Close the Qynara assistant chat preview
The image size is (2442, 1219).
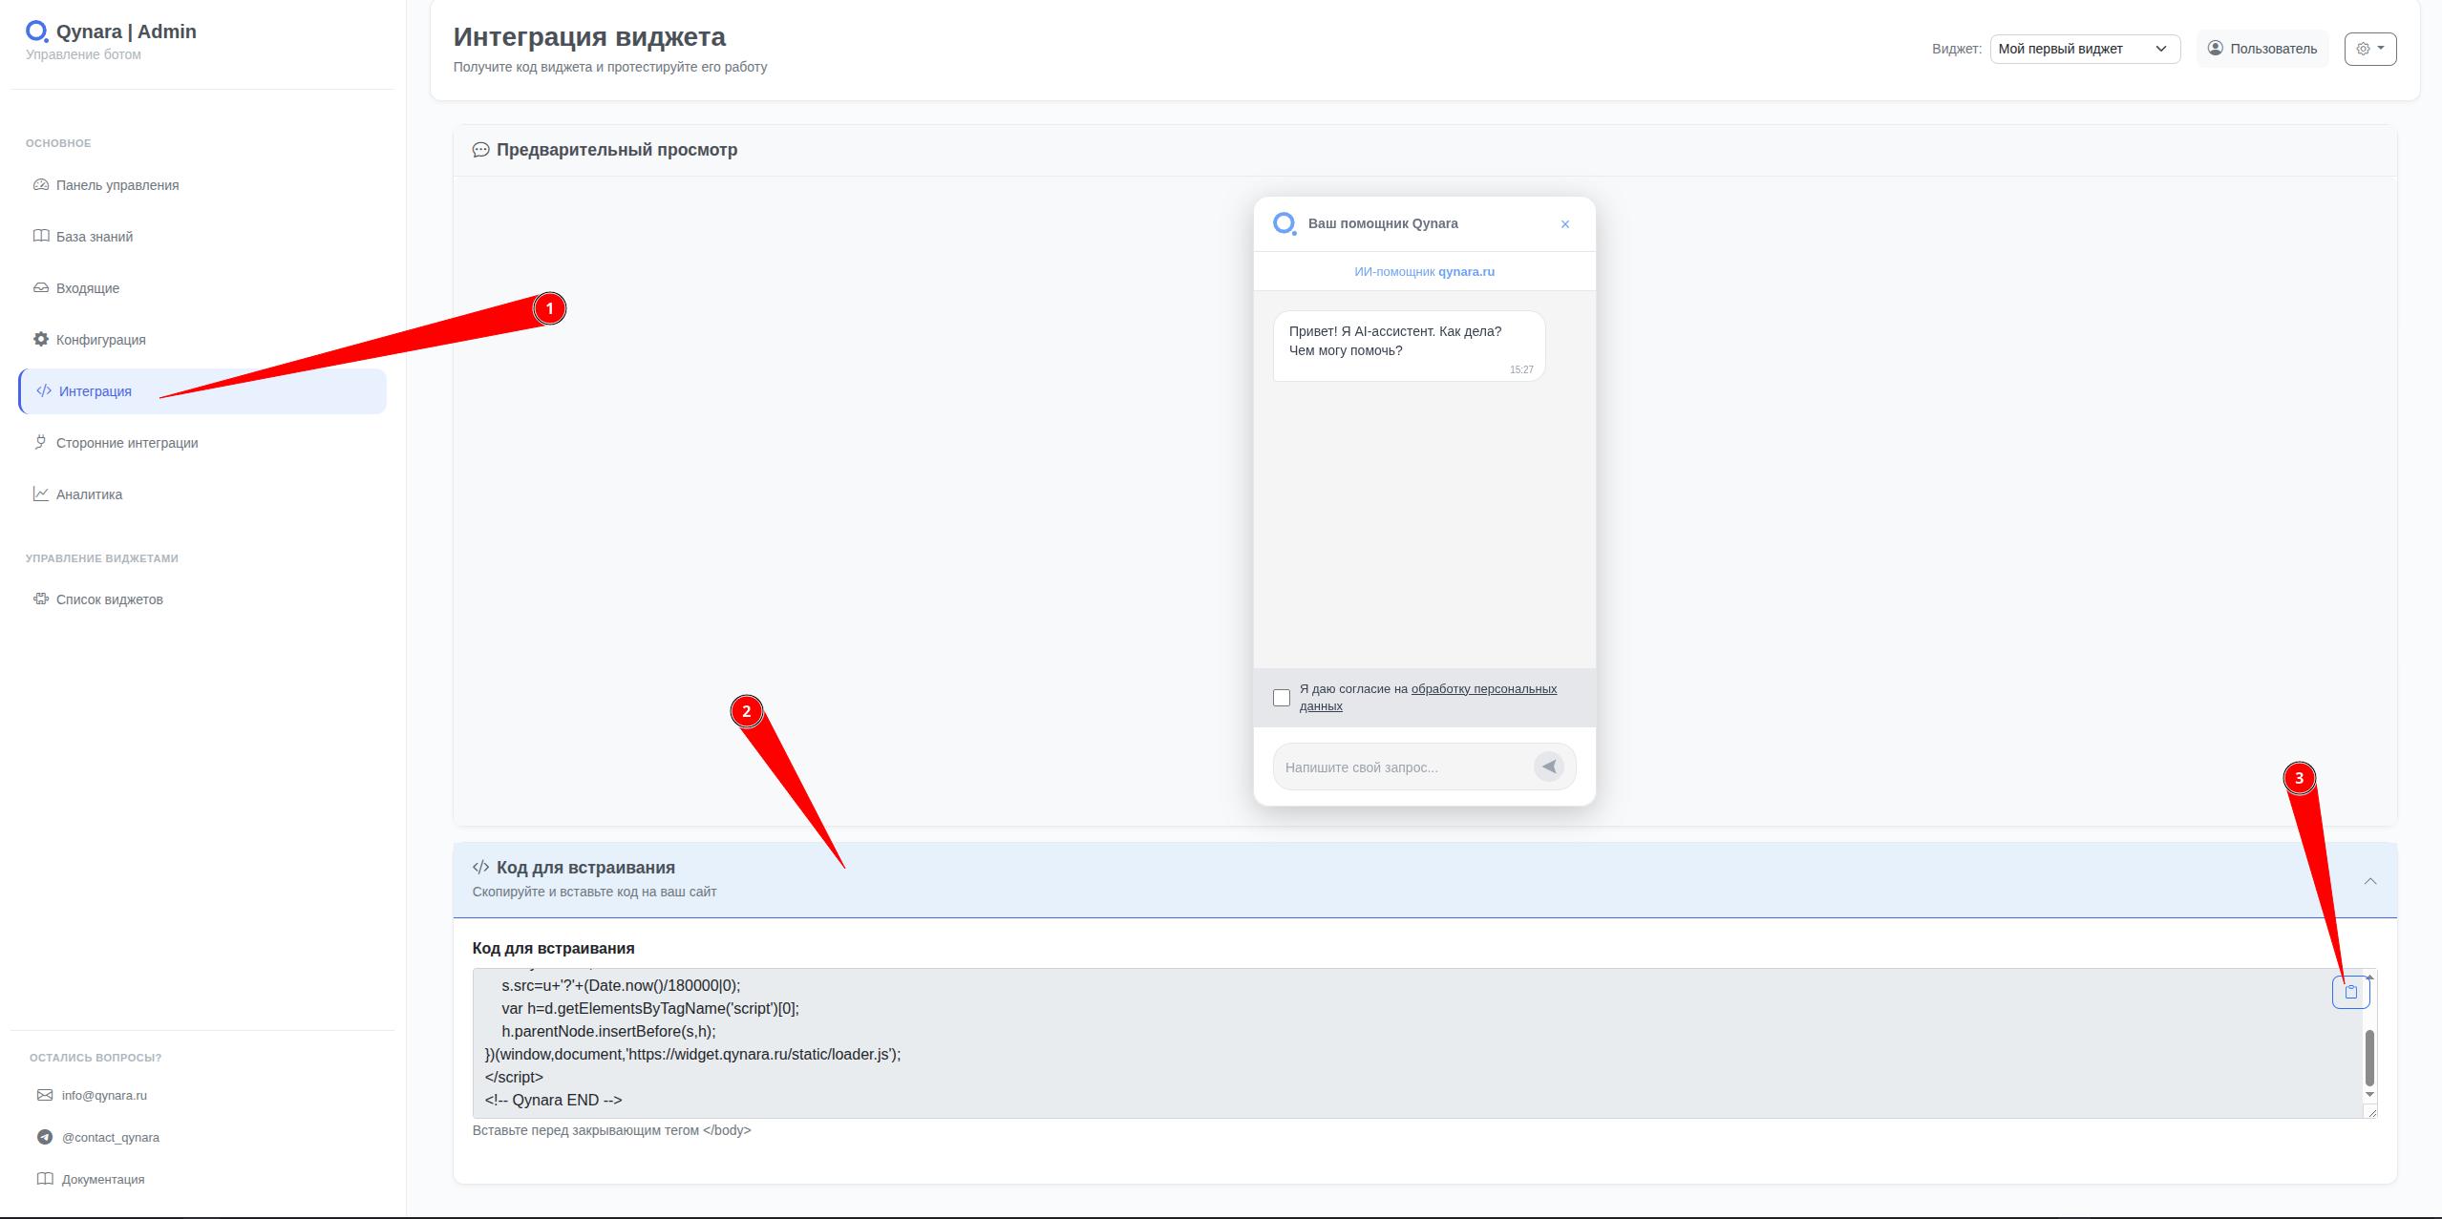click(1564, 224)
